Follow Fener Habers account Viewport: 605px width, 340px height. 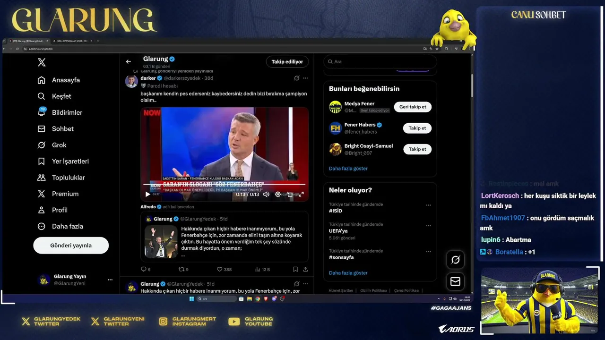417,128
